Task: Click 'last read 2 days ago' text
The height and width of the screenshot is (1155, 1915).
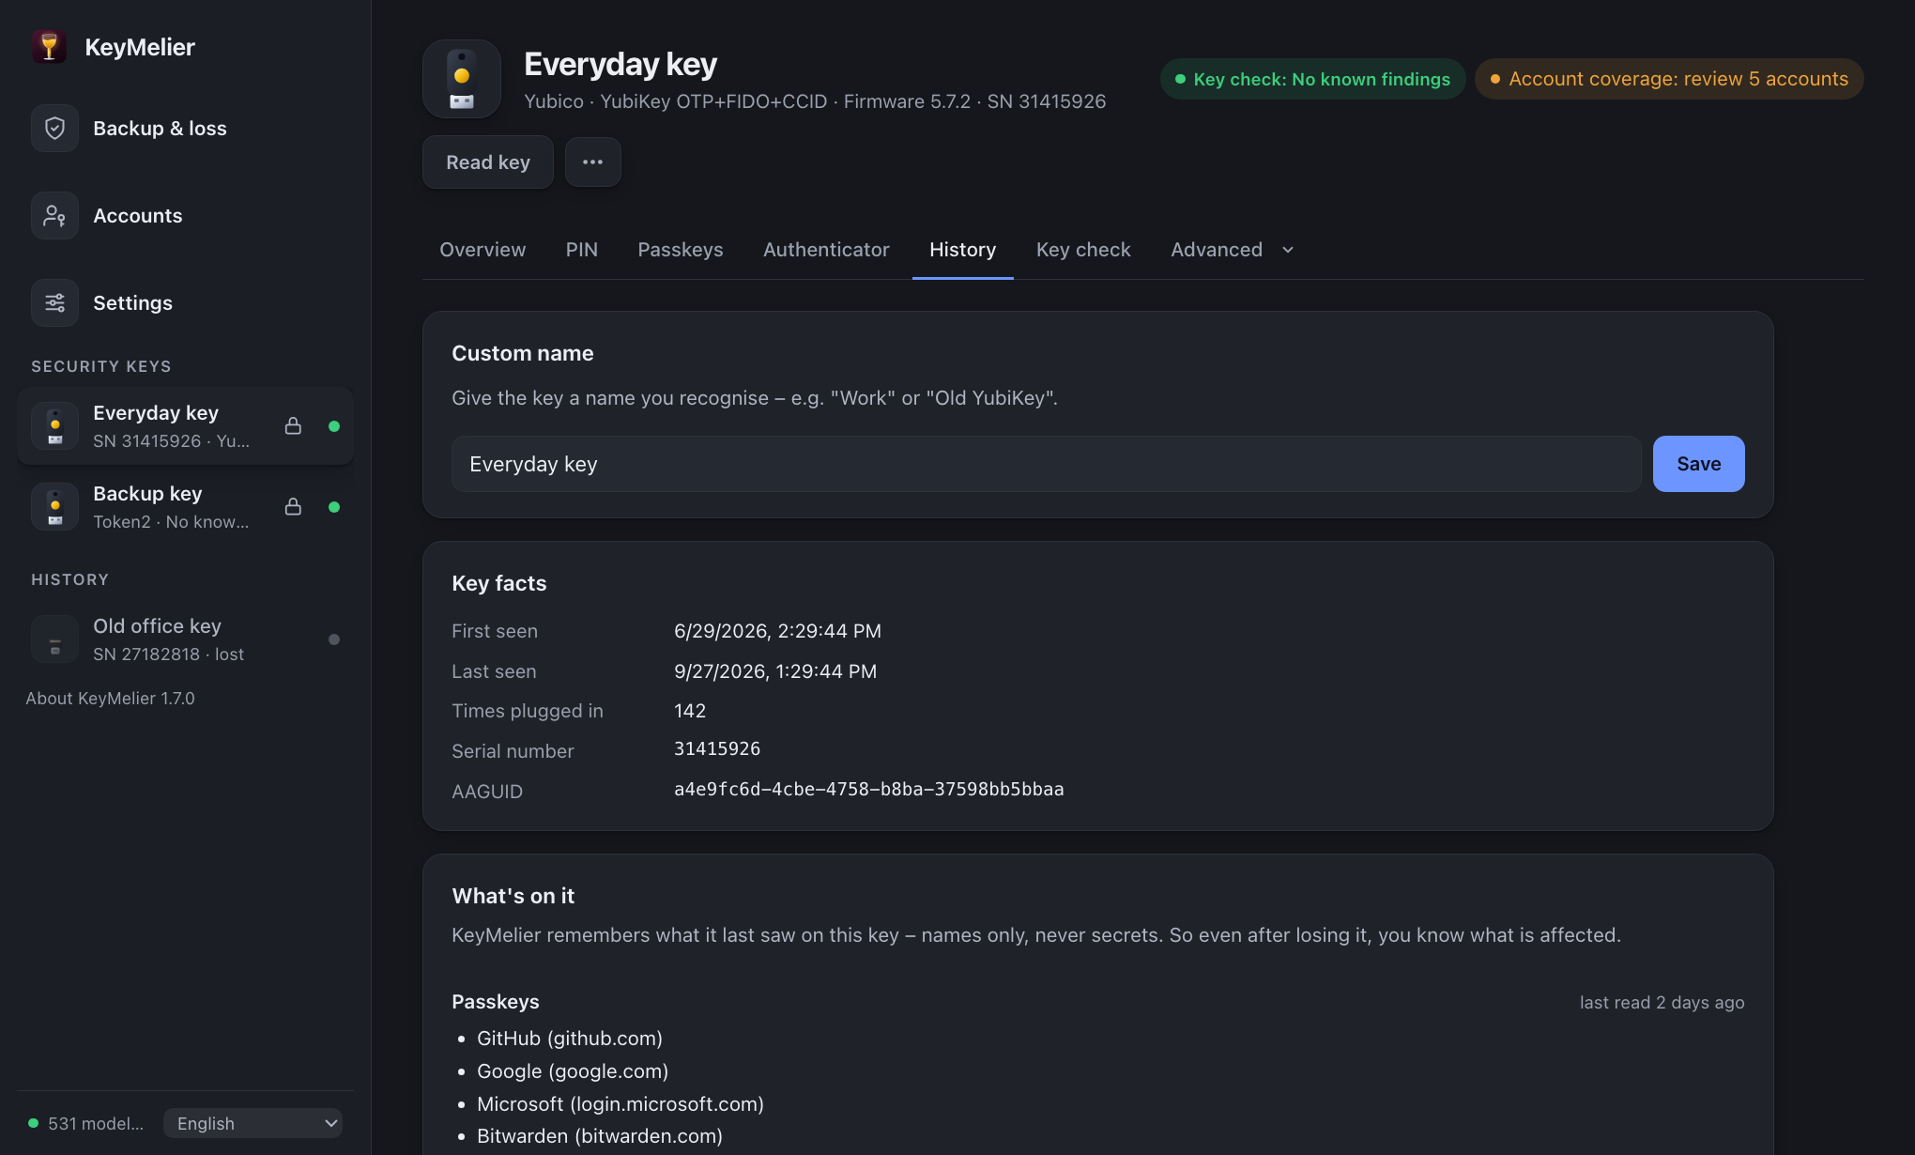Action: point(1662,1003)
